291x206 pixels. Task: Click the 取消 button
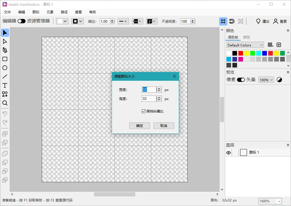(x=164, y=126)
